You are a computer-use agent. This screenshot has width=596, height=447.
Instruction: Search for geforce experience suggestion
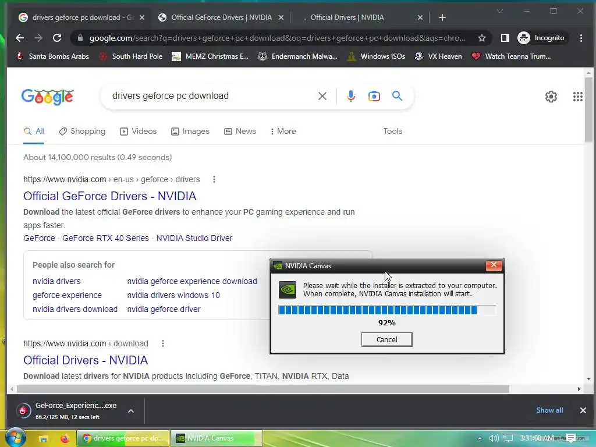coord(67,295)
